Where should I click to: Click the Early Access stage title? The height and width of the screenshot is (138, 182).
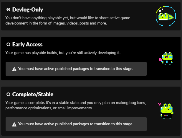tap(27, 45)
